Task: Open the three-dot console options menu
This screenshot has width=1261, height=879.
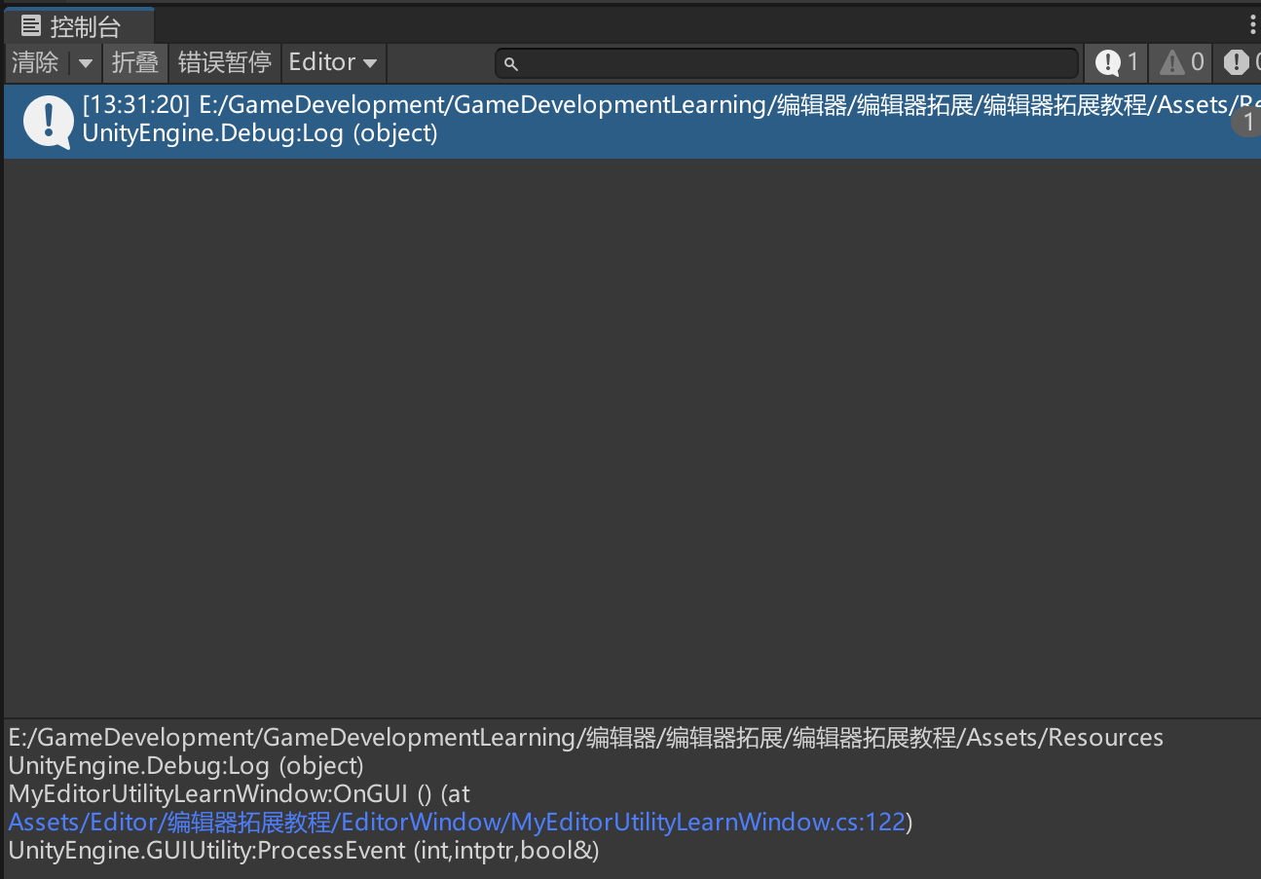Action: (x=1252, y=25)
